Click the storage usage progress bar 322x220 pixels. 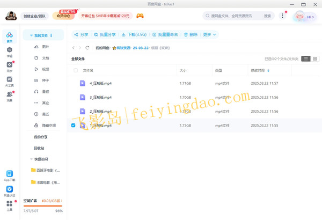coord(43,206)
